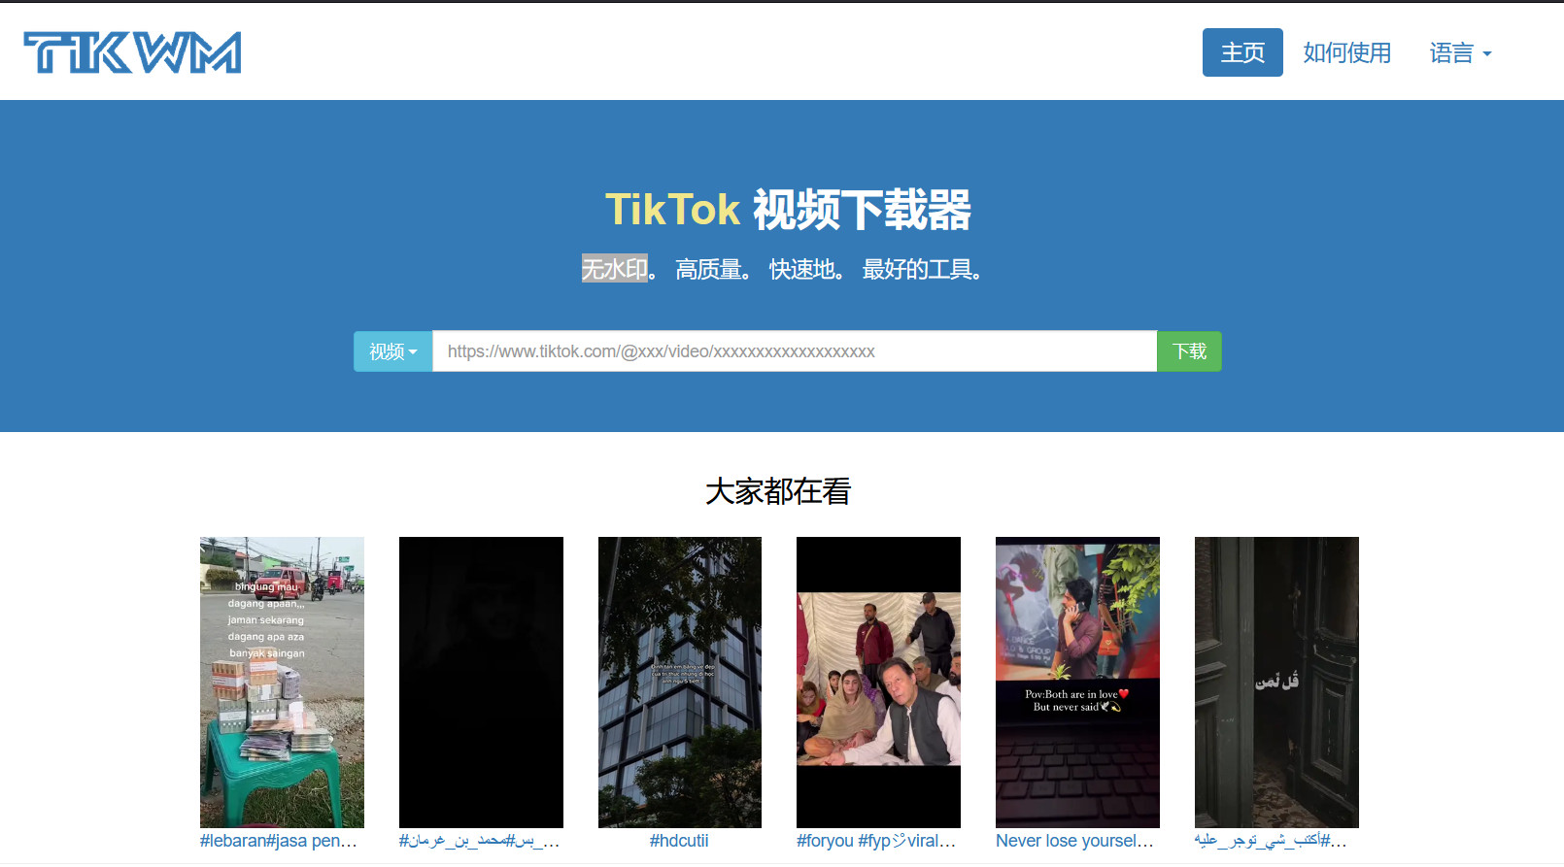
Task: Open the 主页 home tab
Action: coord(1241,52)
